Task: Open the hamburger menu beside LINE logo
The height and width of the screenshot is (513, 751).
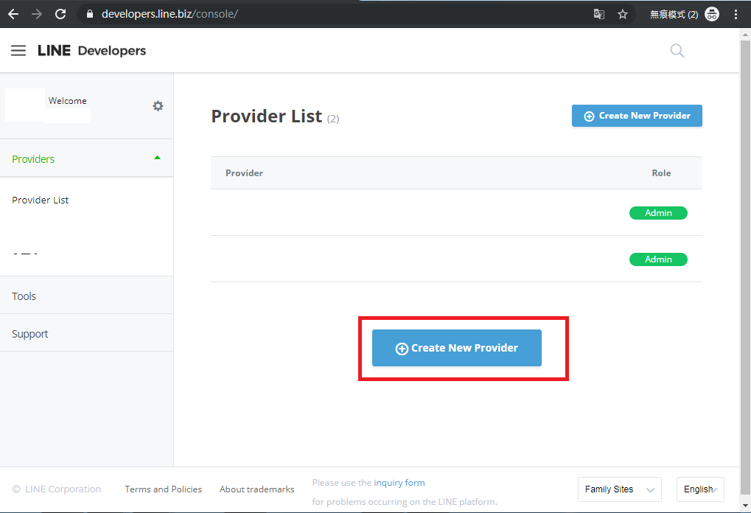Action: 18,50
